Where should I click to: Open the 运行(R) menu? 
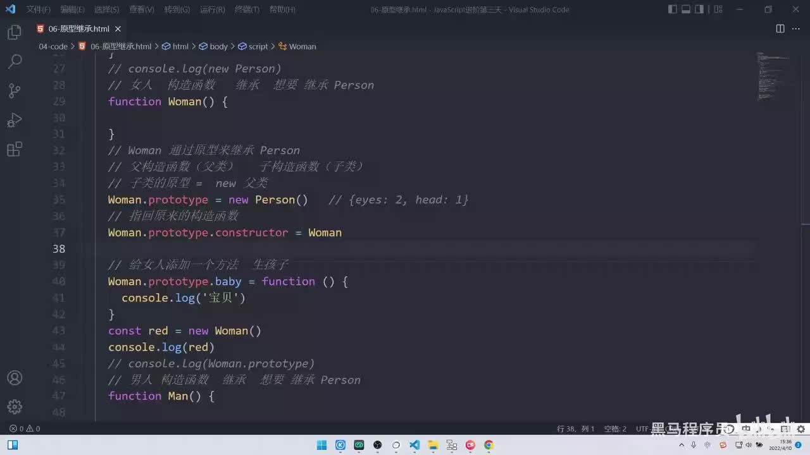click(212, 9)
